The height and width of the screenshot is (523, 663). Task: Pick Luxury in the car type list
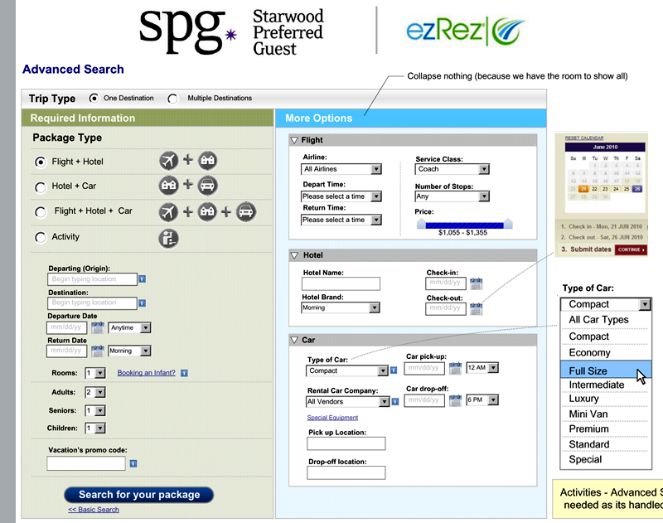(583, 399)
